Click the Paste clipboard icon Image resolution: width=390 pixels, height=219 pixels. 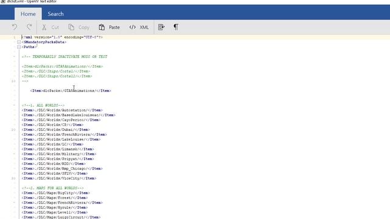pyautogui.click(x=102, y=27)
